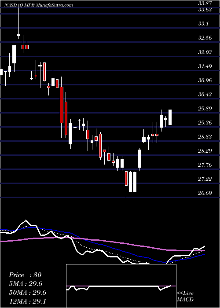Click the '5MA : 29.6' readout
The height and width of the screenshot is (308, 220).
click(26, 284)
